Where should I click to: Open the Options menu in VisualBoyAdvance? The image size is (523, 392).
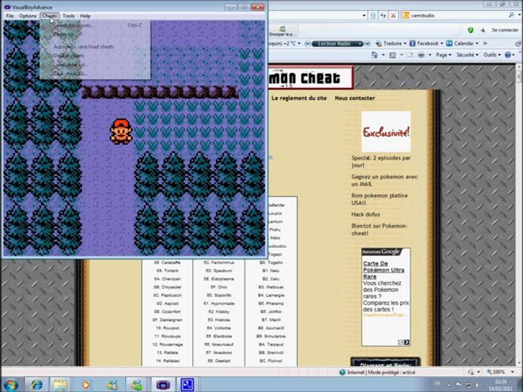point(28,16)
